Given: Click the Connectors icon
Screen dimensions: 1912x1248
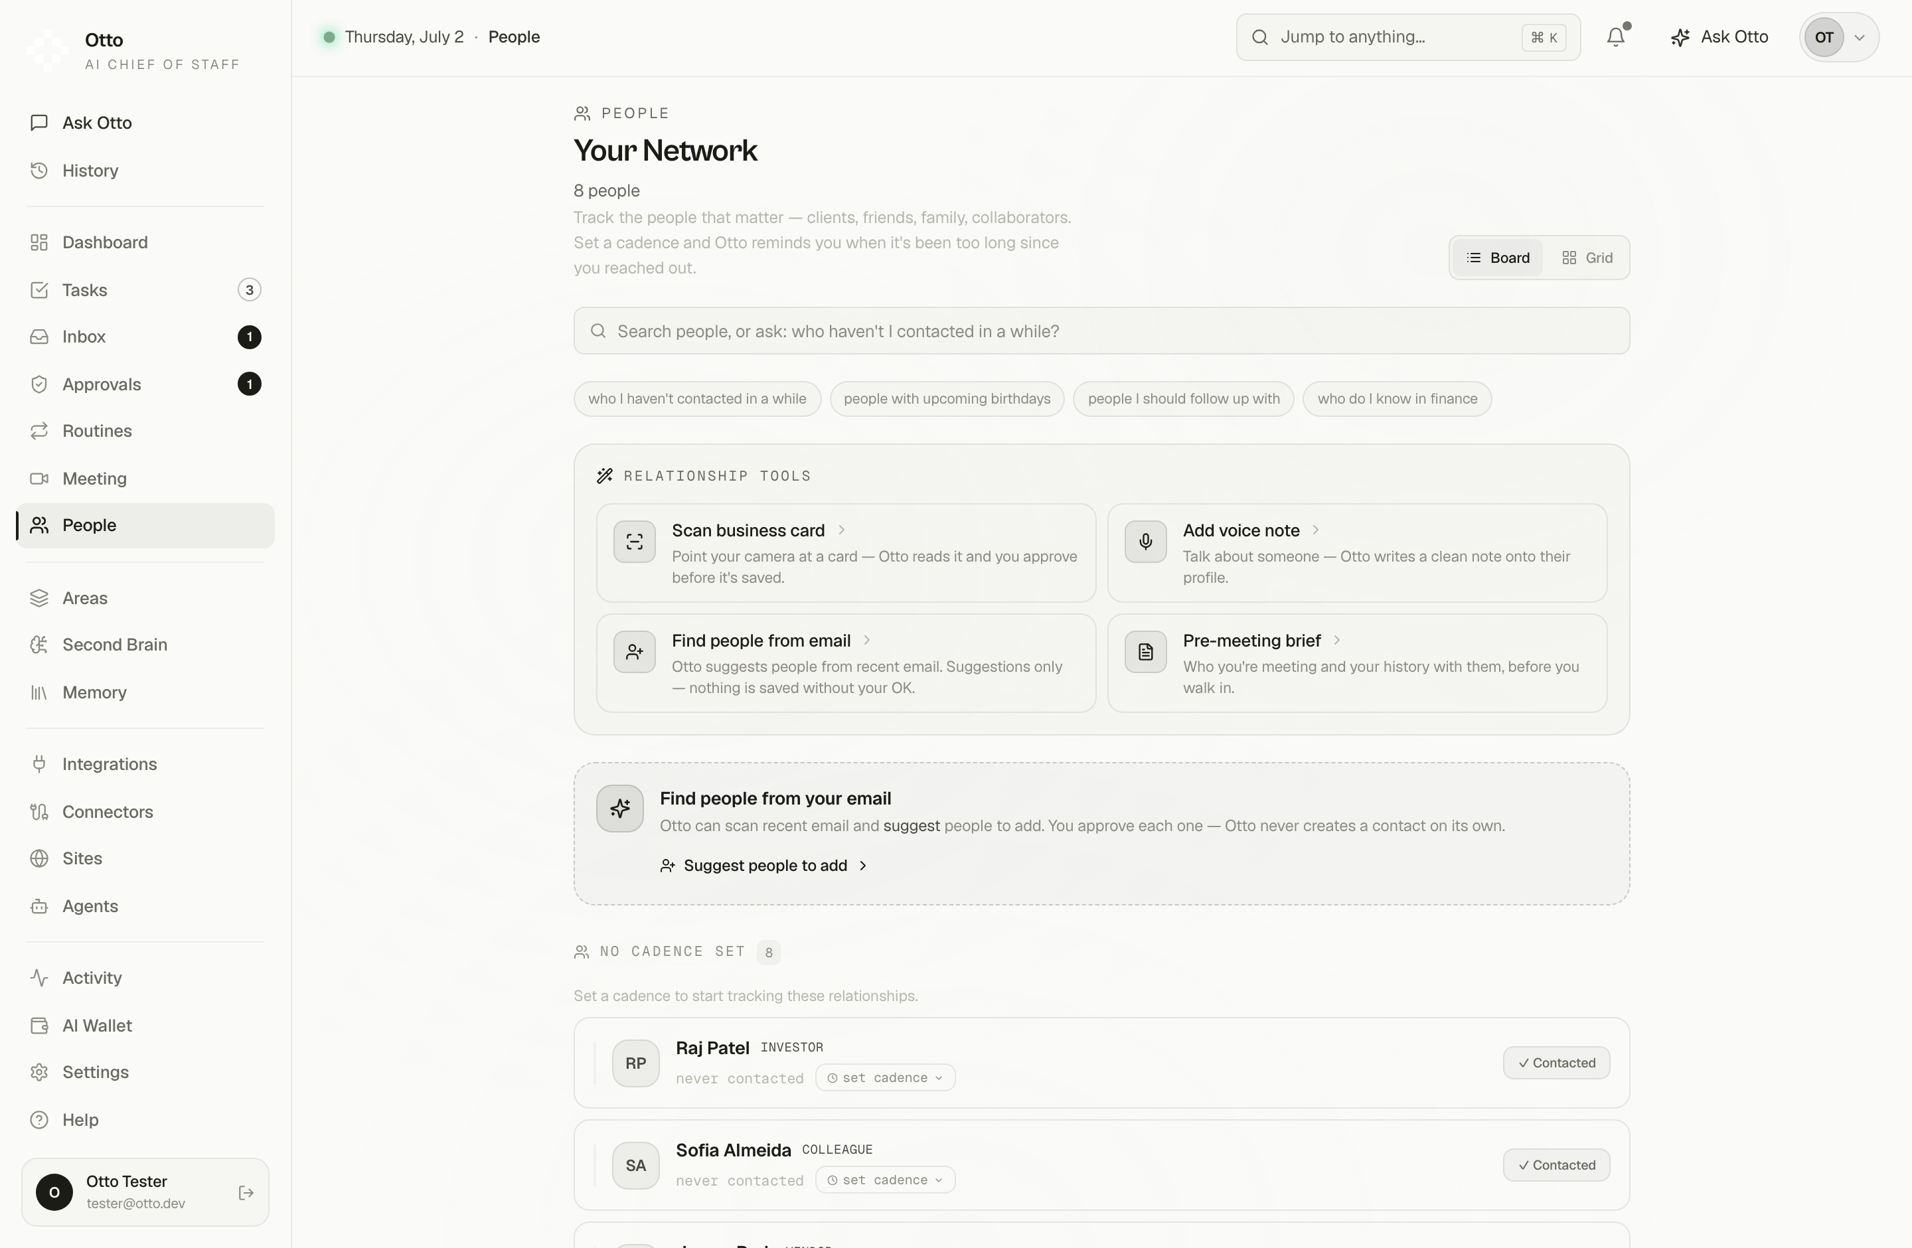Looking at the screenshot, I should [39, 812].
